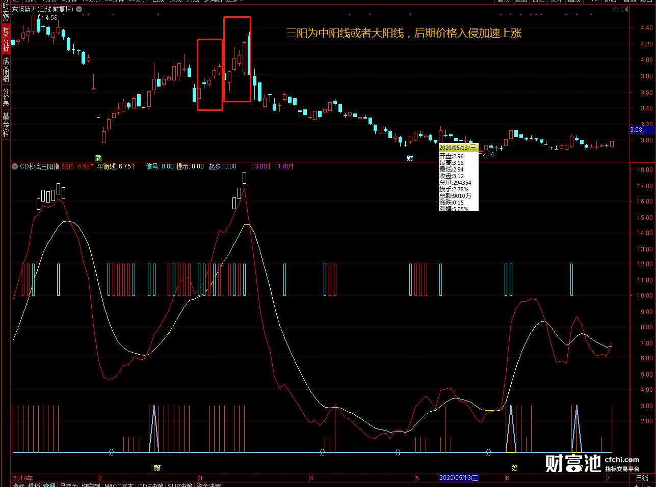Click the 2.84 low price annotation
Image resolution: width=656 pixels, height=487 pixels.
[x=488, y=154]
